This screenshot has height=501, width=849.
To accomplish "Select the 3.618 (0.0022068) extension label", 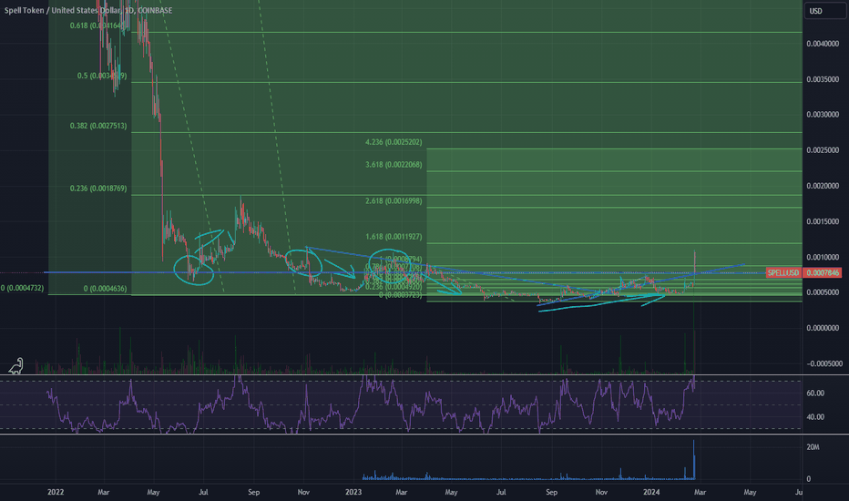I will tap(394, 165).
